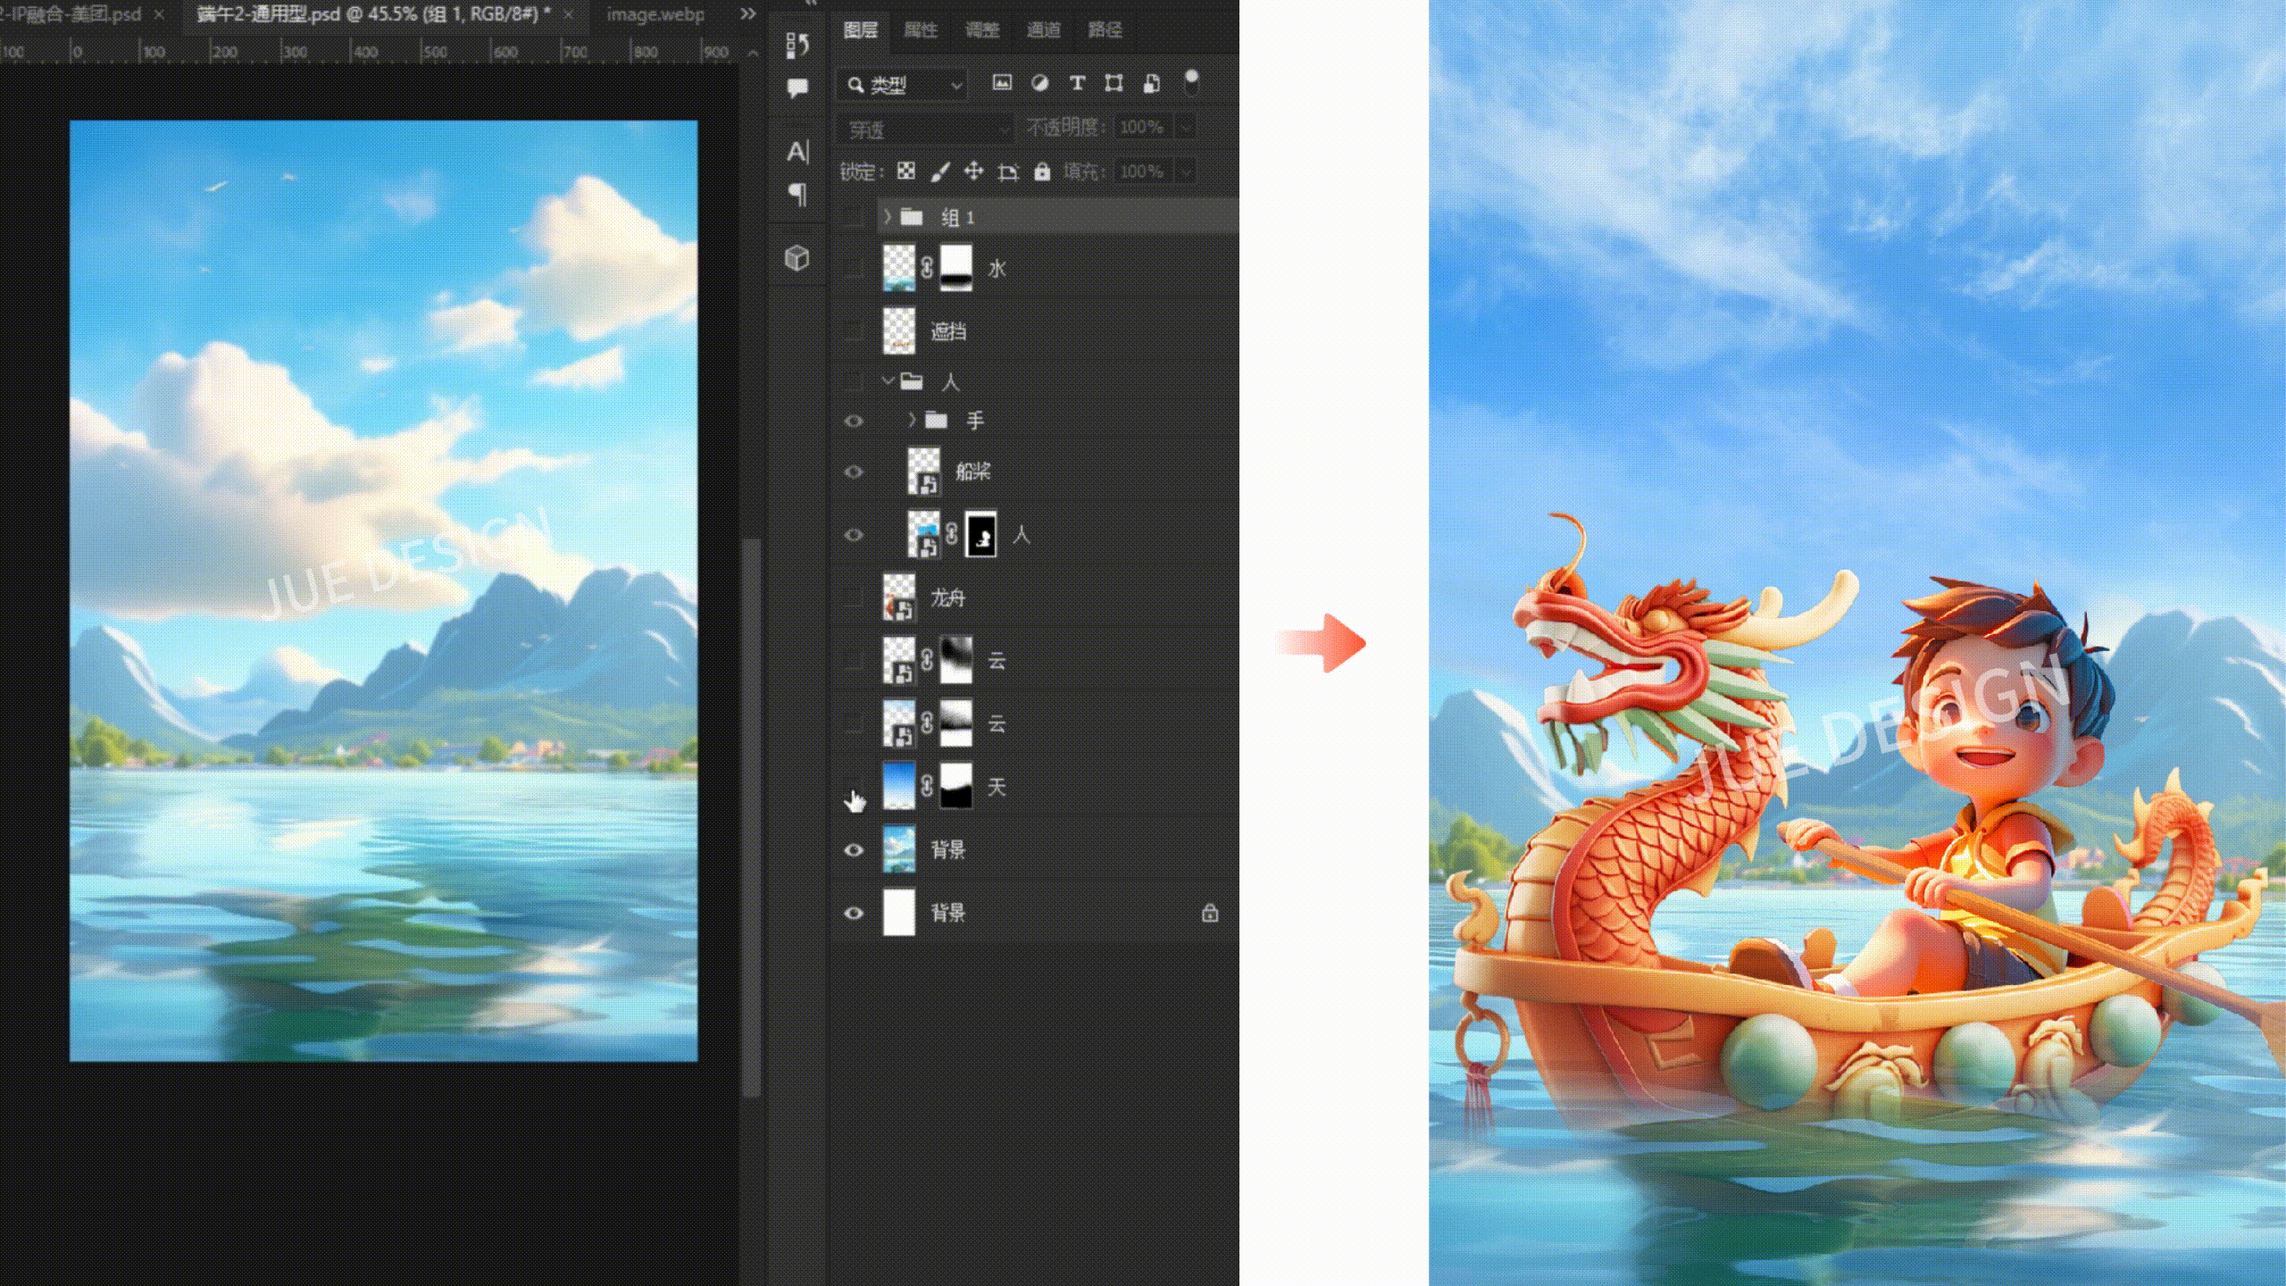Image resolution: width=2286 pixels, height=1286 pixels.
Task: Select the 遮挡 layer name
Action: tap(948, 331)
